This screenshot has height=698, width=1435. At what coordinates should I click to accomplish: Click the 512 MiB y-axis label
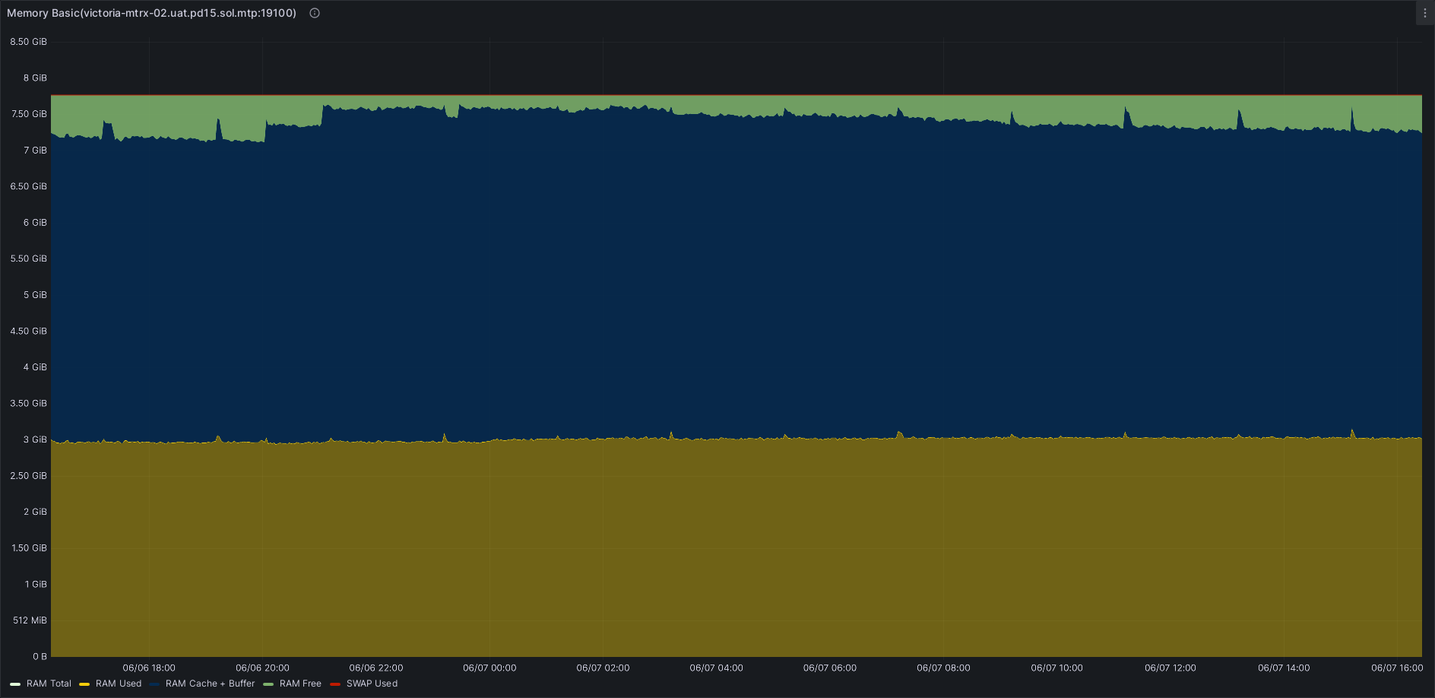pos(30,620)
